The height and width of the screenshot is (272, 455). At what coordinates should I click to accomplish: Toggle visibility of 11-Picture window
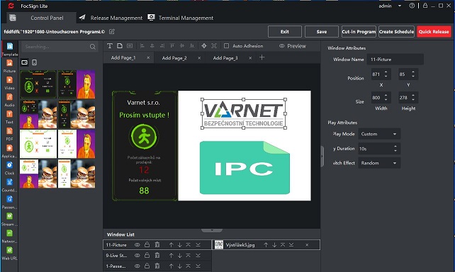pyautogui.click(x=137, y=245)
